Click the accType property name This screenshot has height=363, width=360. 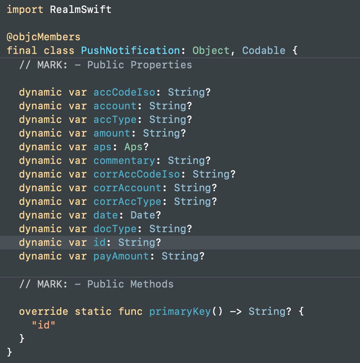point(115,120)
